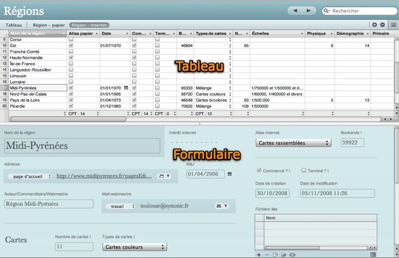Check the Atlas papier box for Île-de-France
Image resolution: width=399 pixels, height=258 pixels.
[71, 64]
